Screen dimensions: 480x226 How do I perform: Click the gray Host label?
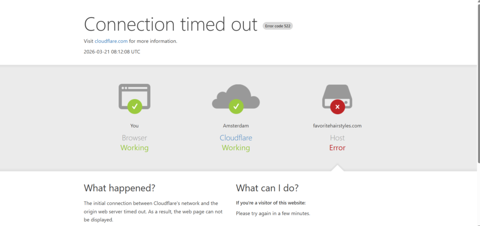[x=337, y=138]
